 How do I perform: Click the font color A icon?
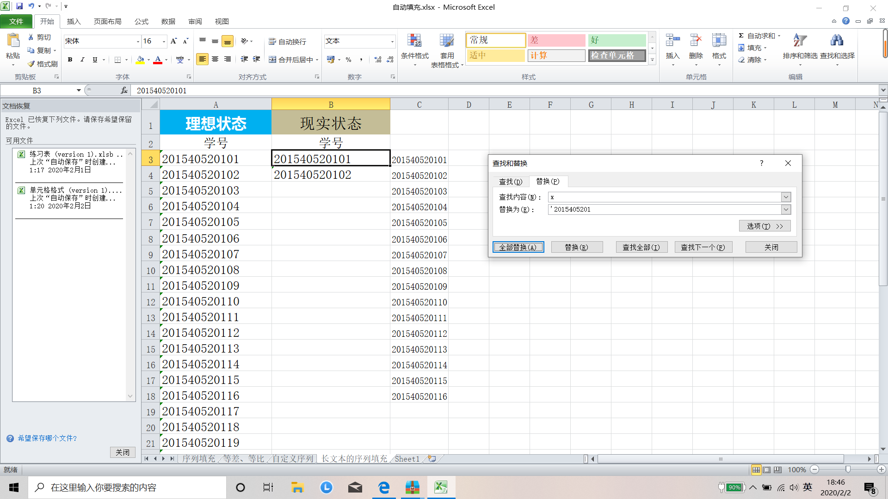point(158,60)
